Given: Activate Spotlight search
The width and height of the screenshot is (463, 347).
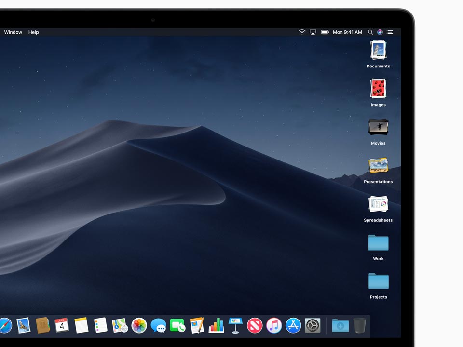Looking at the screenshot, I should click(x=370, y=32).
